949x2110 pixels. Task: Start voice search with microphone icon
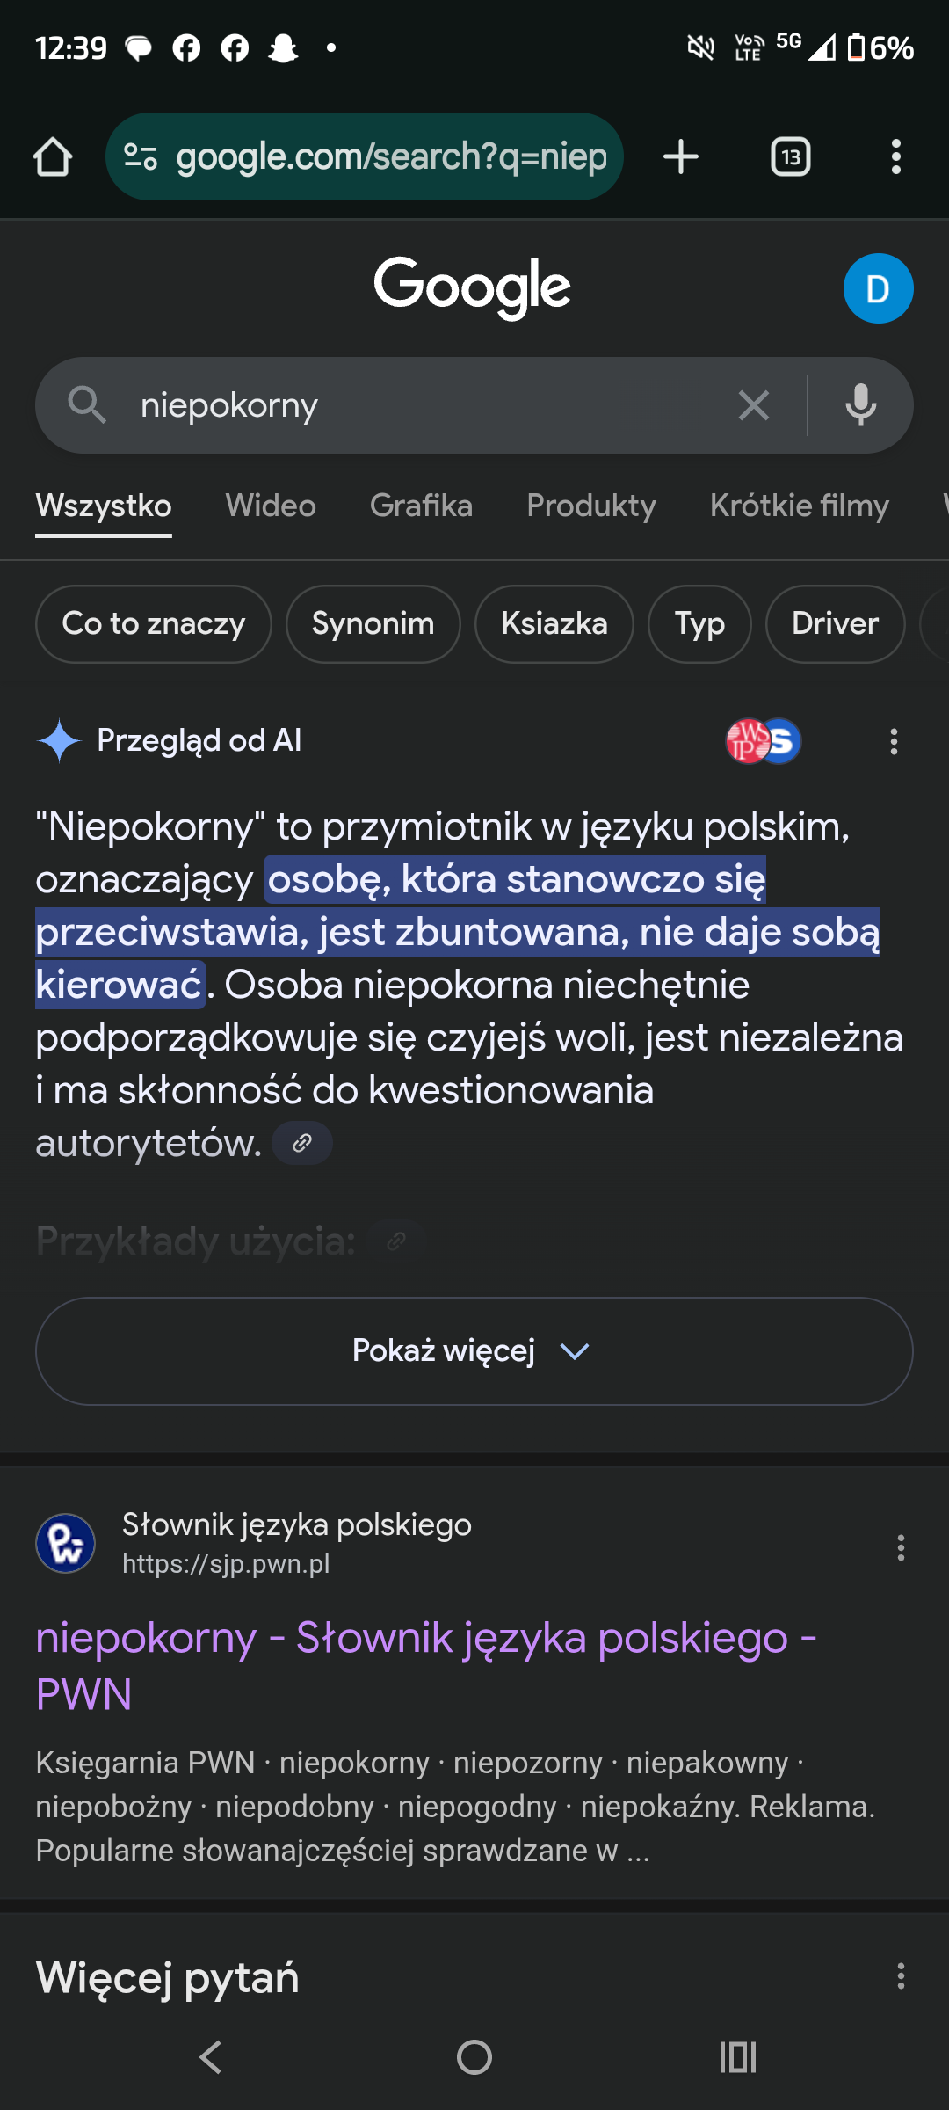point(860,405)
